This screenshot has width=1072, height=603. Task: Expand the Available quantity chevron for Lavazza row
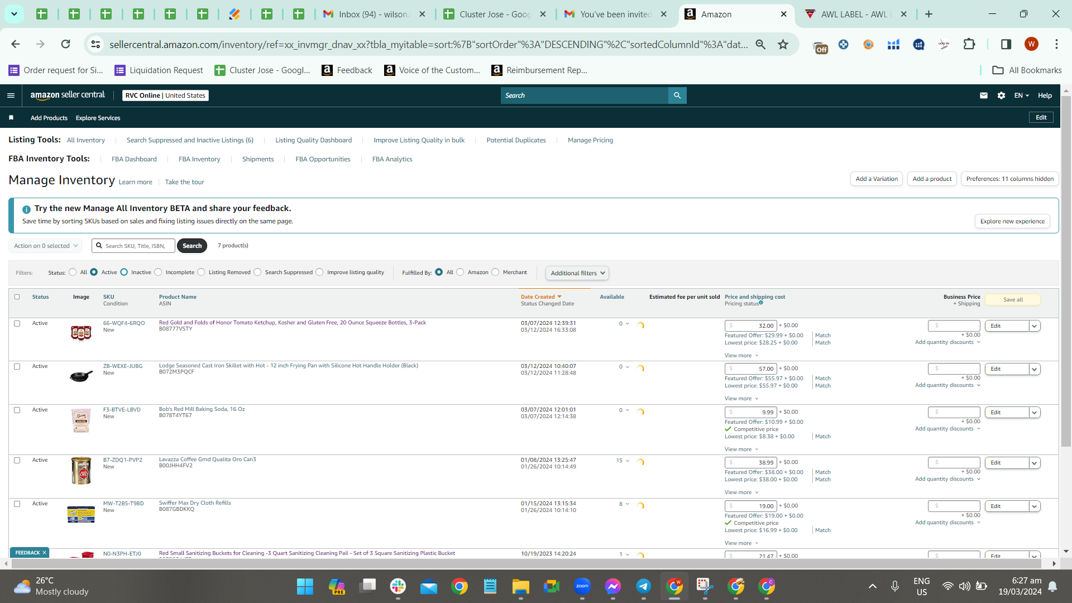point(628,461)
